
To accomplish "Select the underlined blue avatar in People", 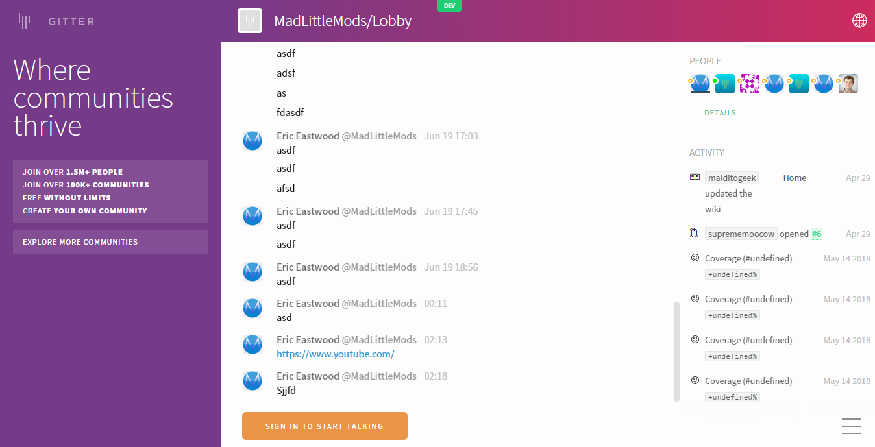I will [x=700, y=83].
